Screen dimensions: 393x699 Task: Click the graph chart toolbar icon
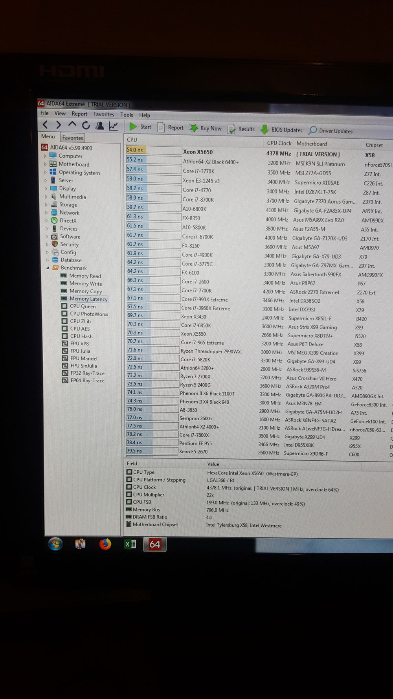[114, 126]
